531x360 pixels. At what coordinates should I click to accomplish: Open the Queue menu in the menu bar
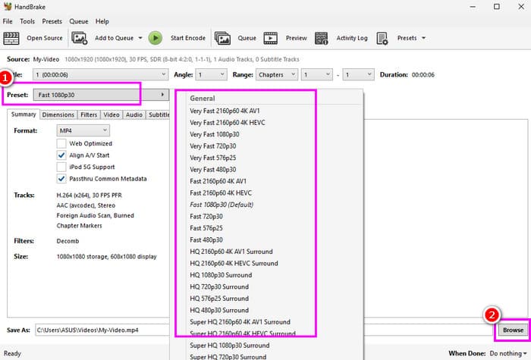[x=79, y=21]
